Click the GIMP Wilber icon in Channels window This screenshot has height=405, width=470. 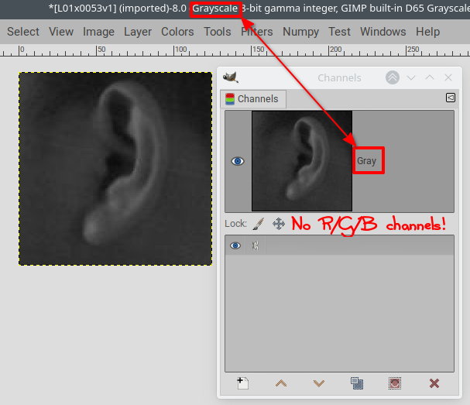tap(231, 77)
